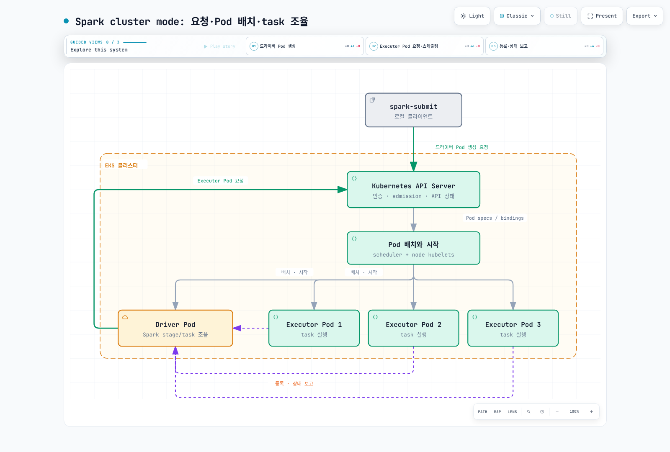The width and height of the screenshot is (670, 452).
Task: Click the 등록 · 상태 보고 edge label
Action: click(294, 383)
